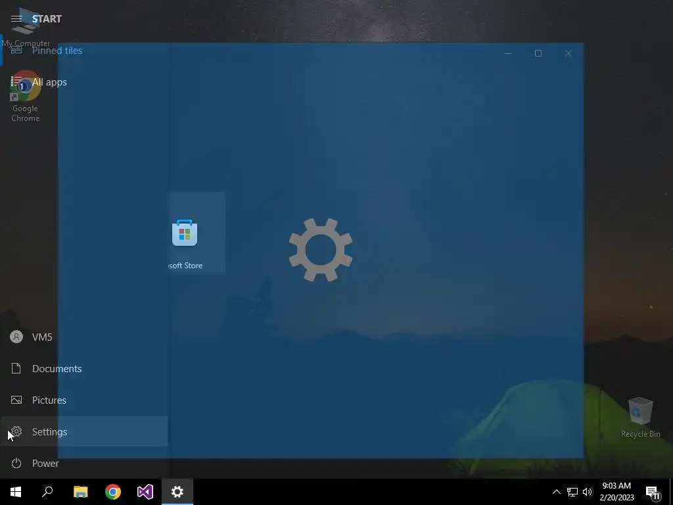Click the Documents page icon in Start menu

16,368
